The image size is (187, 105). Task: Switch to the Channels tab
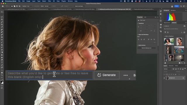[171, 66]
